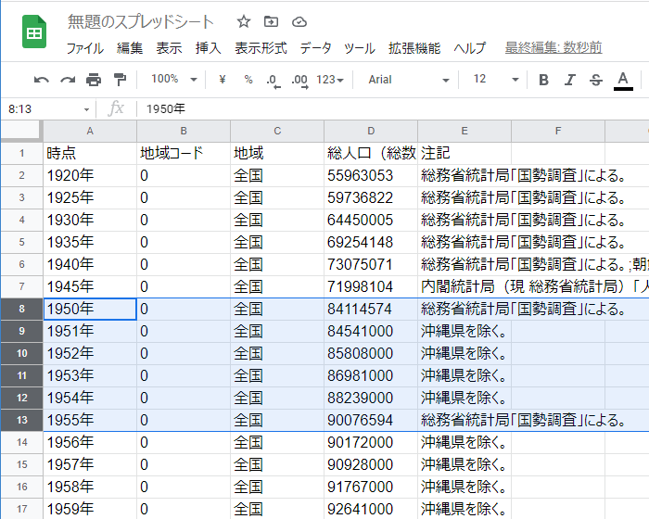Click the name box showing 8:13
649x519 pixels.
45,109
